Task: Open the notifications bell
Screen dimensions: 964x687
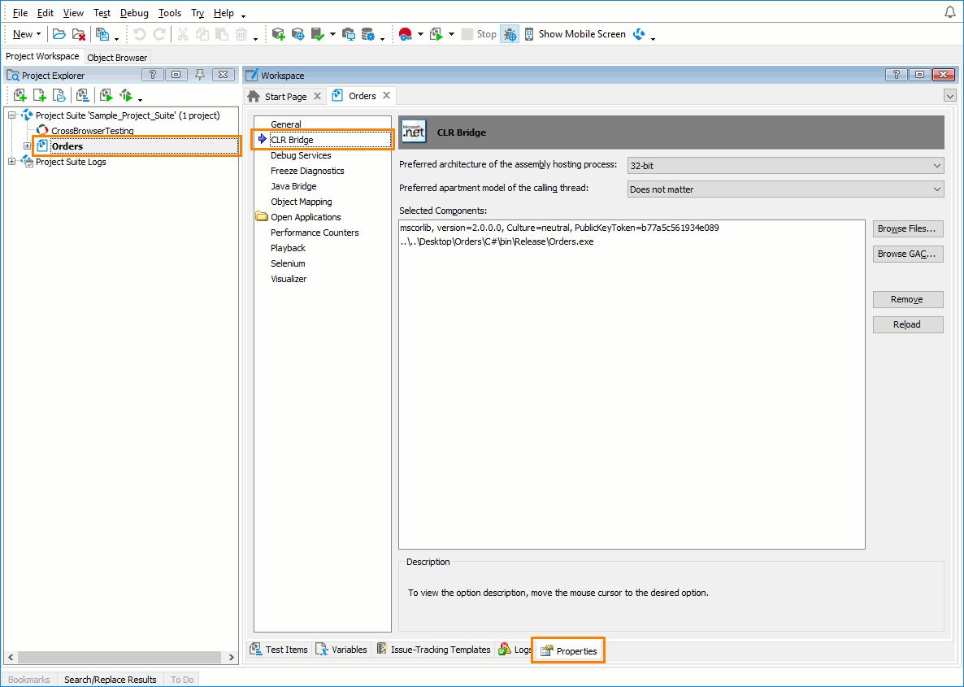Action: (950, 12)
